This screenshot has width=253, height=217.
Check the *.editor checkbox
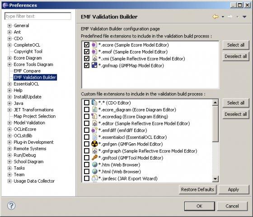click(x=87, y=123)
